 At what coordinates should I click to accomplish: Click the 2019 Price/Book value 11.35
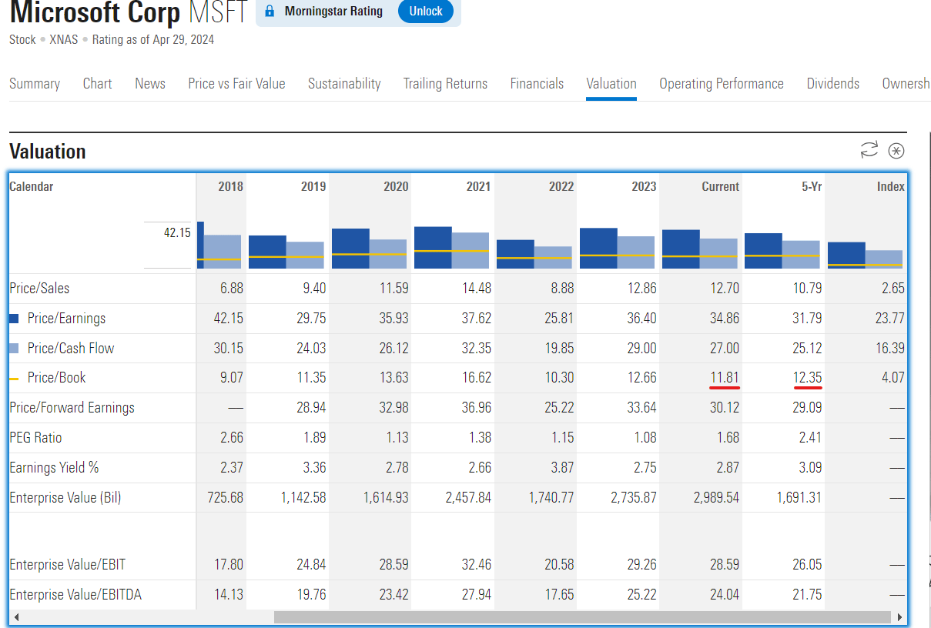tap(312, 378)
